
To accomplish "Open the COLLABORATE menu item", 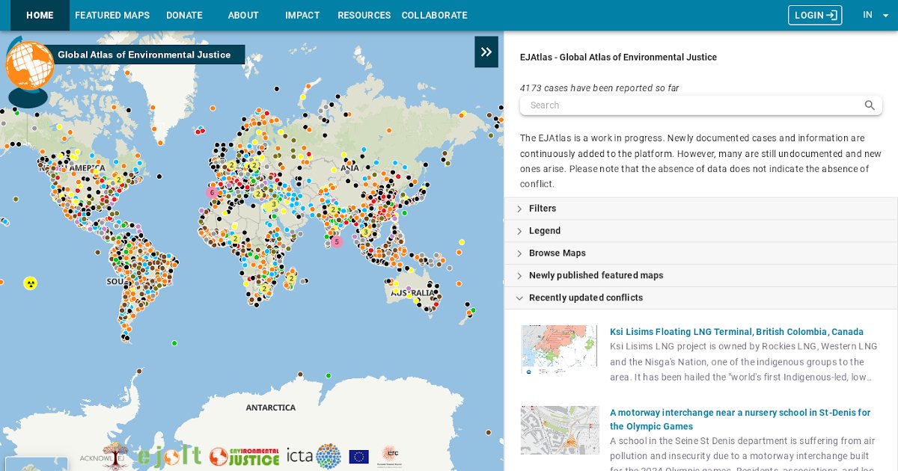I will click(434, 15).
